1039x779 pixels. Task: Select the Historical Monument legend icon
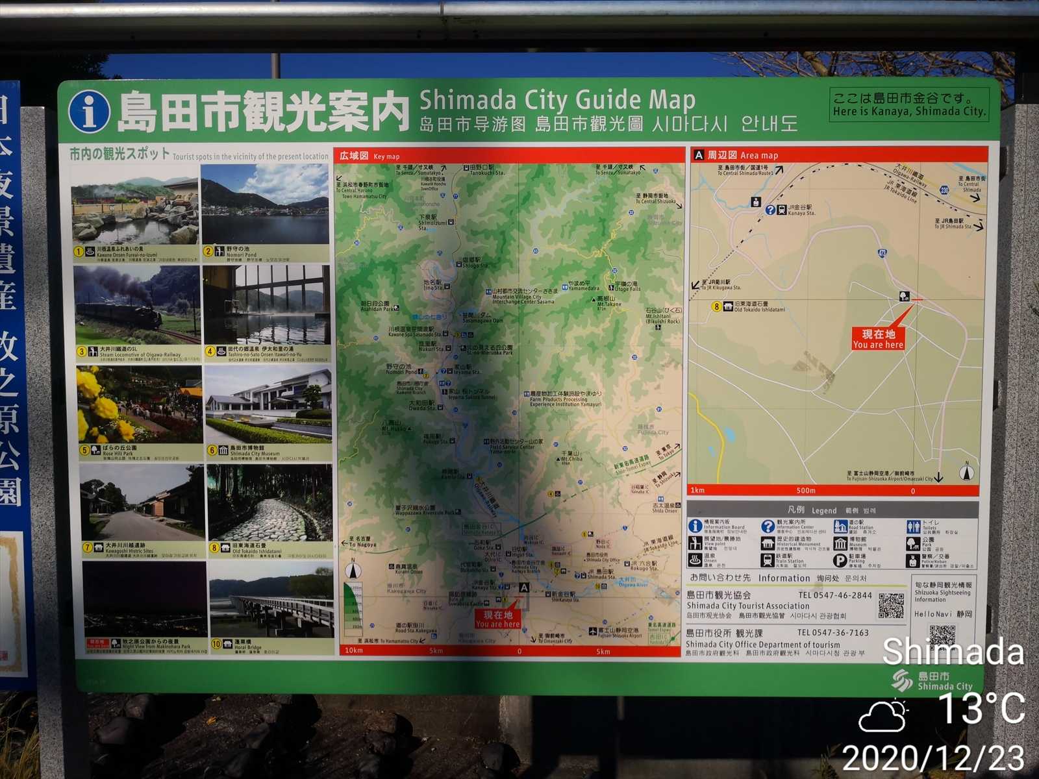[768, 543]
